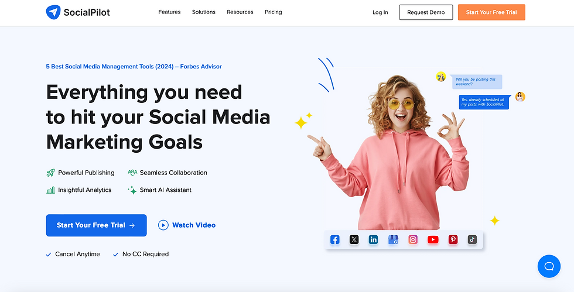Click the 'Insightful Analytics' text

pos(85,190)
